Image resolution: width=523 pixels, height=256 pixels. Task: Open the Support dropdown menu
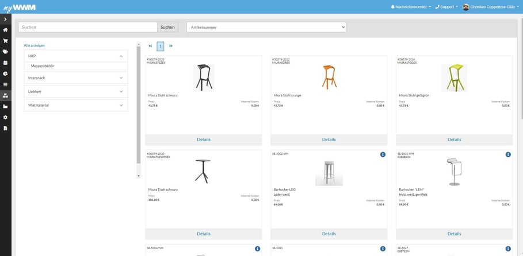coord(446,7)
